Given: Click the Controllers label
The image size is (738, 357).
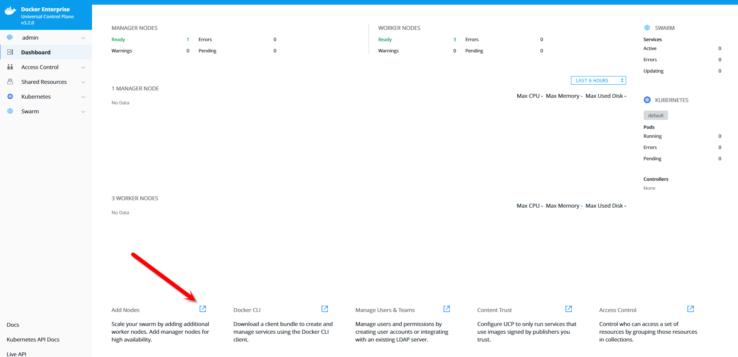Looking at the screenshot, I should [x=656, y=179].
